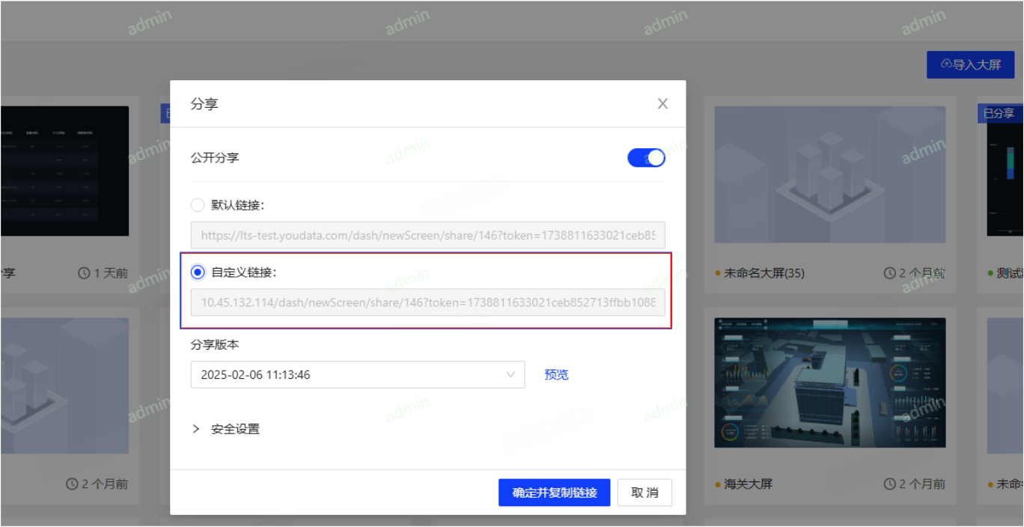Viewport: 1024px width, 527px height.
Task: Close the 分享 dialog with the X icon
Action: pos(662,104)
